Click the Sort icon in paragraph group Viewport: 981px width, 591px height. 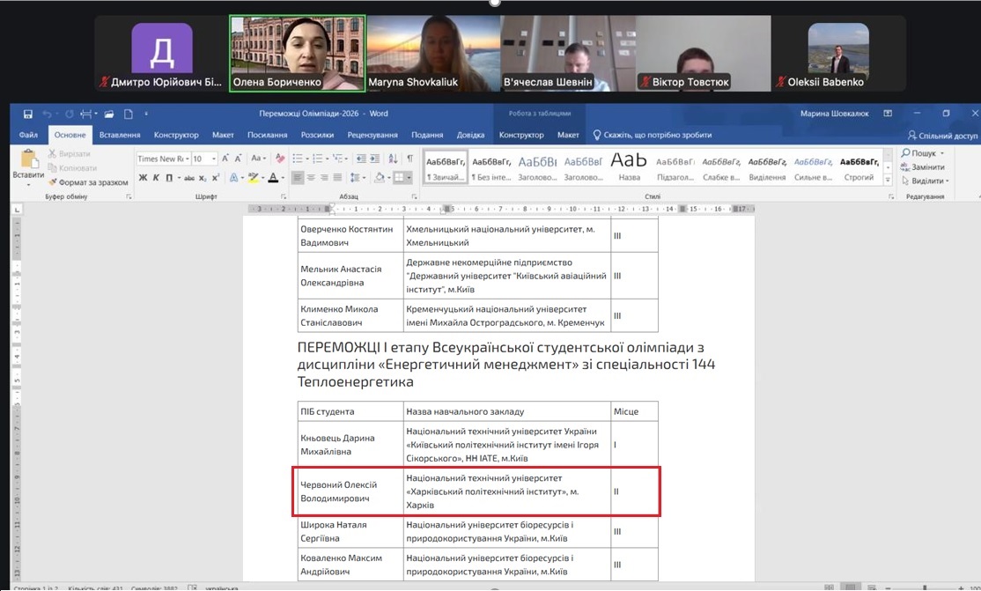(x=392, y=159)
